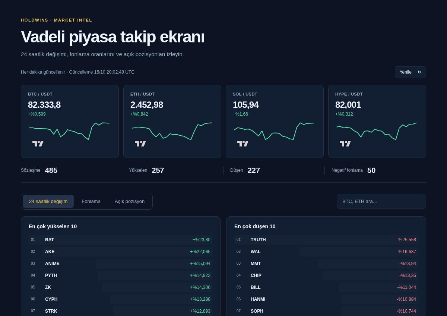Click the Sözleşme 485 stat

[39, 170]
